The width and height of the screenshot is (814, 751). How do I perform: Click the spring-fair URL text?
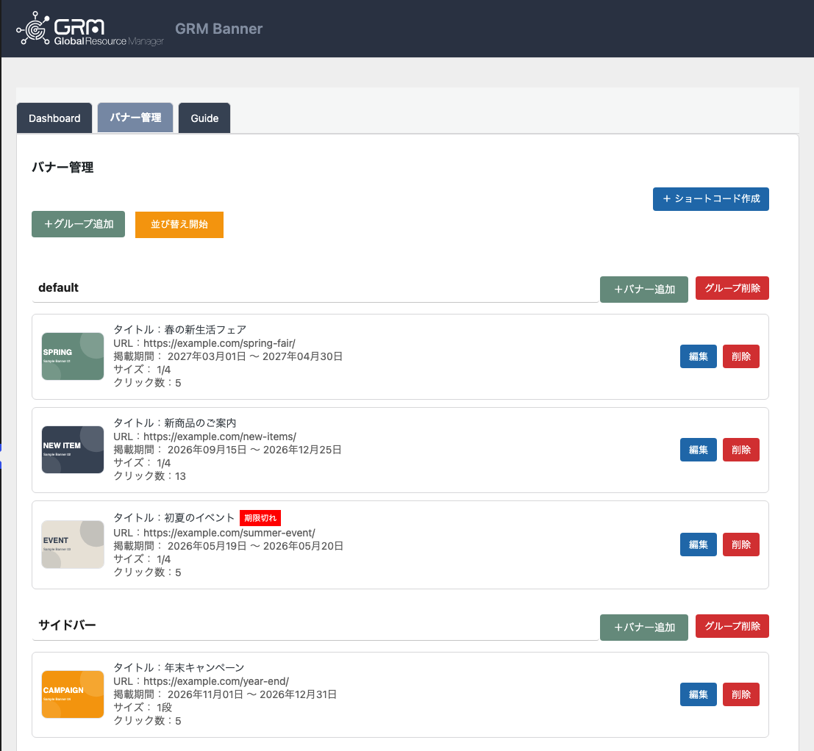tap(204, 343)
